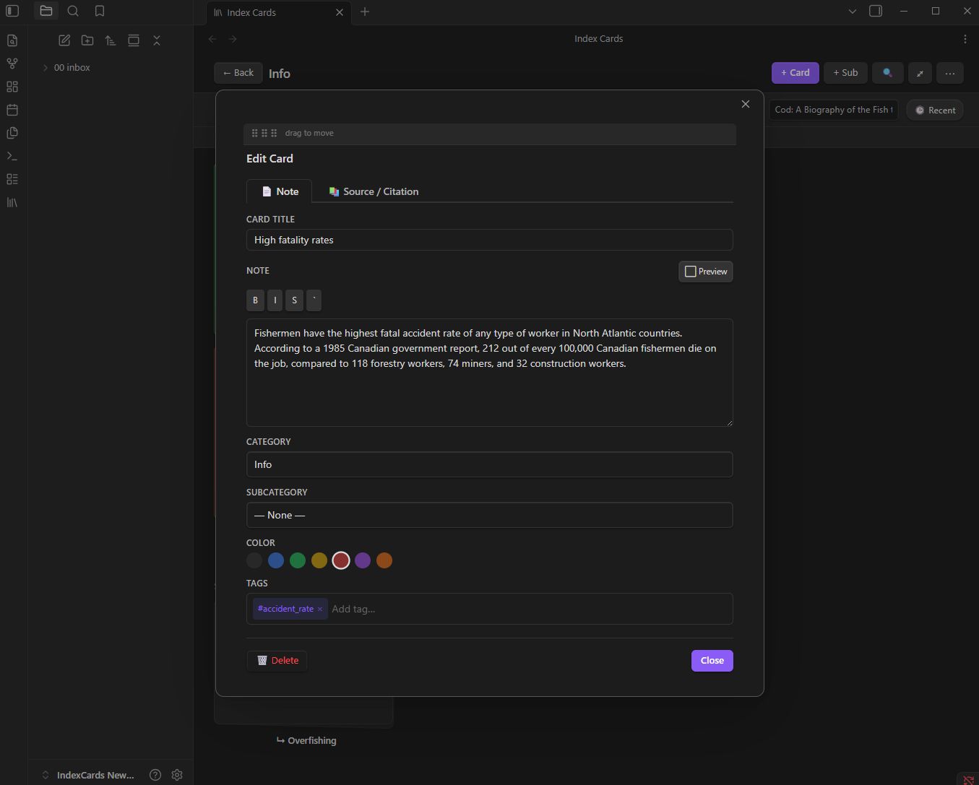The image size is (979, 785).
Task: Click the expand arrows button
Action: 920,73
